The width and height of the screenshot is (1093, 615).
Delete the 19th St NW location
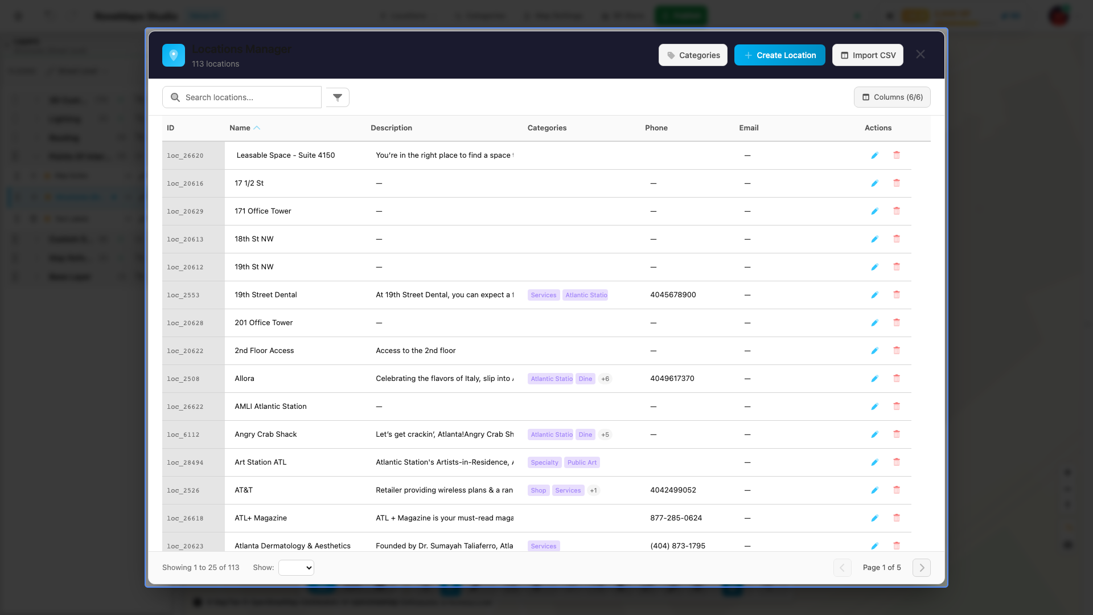[897, 266]
